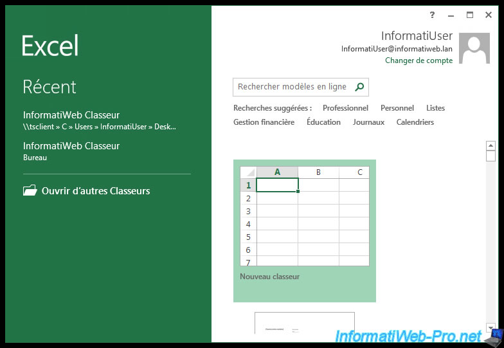
Task: Open the Calendriers suggested search
Action: (x=415, y=122)
